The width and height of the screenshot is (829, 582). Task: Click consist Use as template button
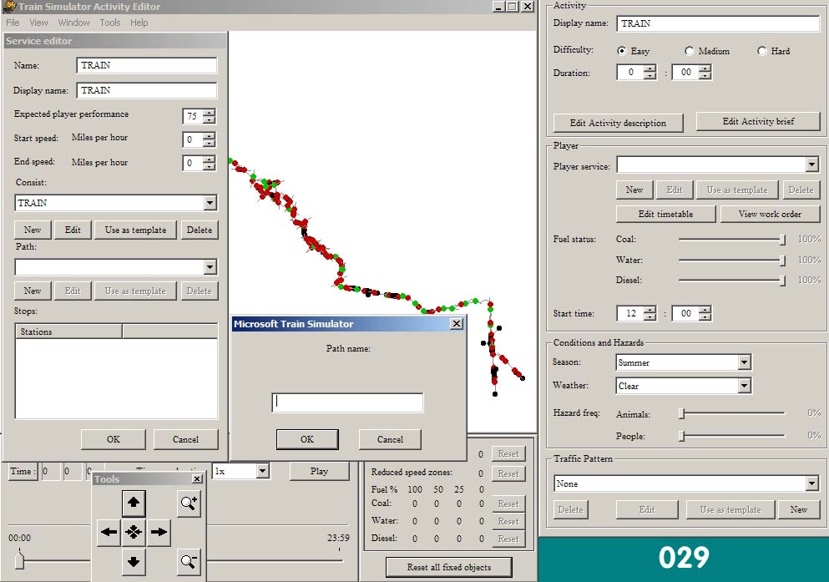click(x=135, y=230)
